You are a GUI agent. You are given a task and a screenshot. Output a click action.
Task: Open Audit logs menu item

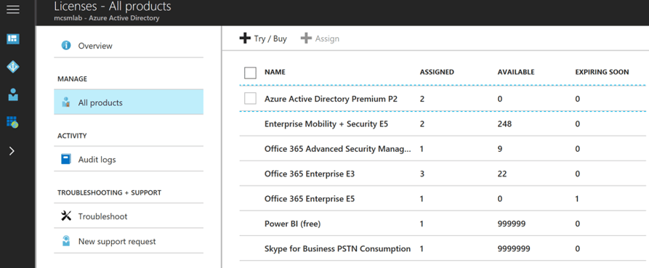129,159
